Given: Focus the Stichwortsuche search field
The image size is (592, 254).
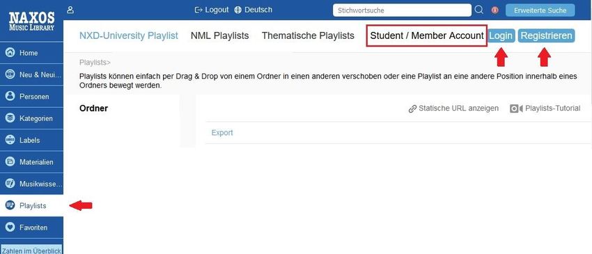Looking at the screenshot, I should (402, 10).
